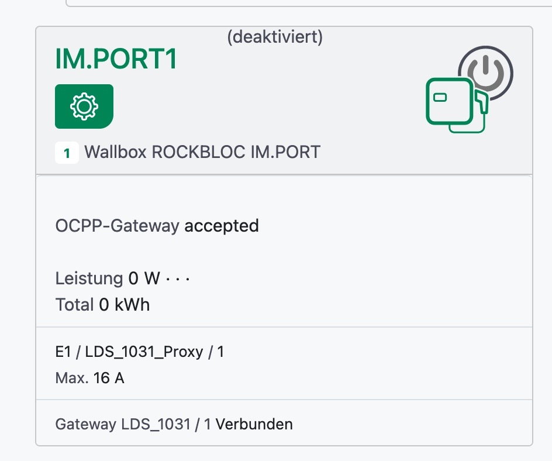Click the Max. label
This screenshot has height=461, width=552.
[72, 378]
